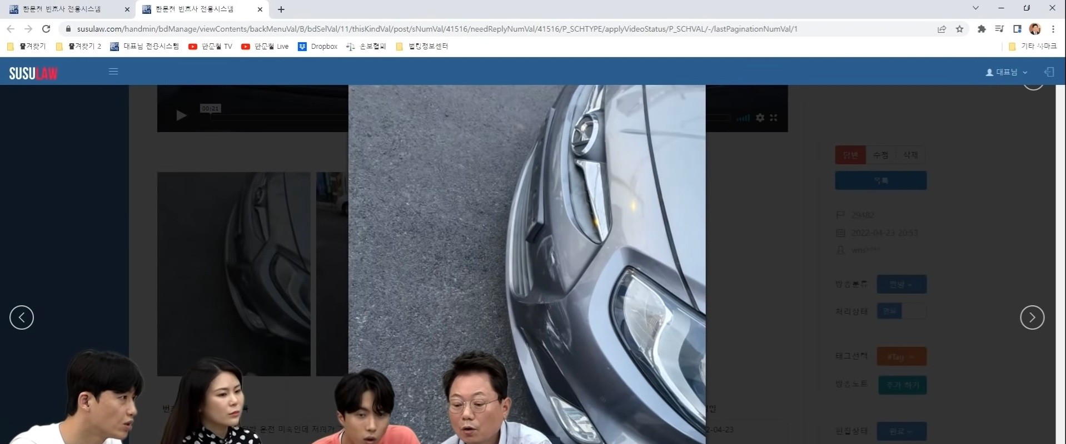This screenshot has height=444, width=1066.
Task: Open the #Tag selection dropdown
Action: (901, 356)
